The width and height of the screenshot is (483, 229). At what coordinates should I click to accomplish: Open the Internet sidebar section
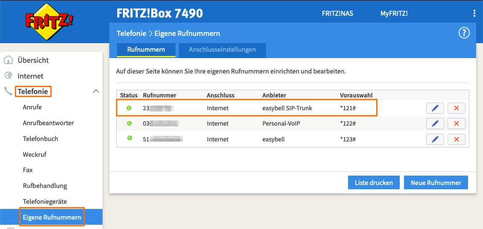tap(30, 76)
